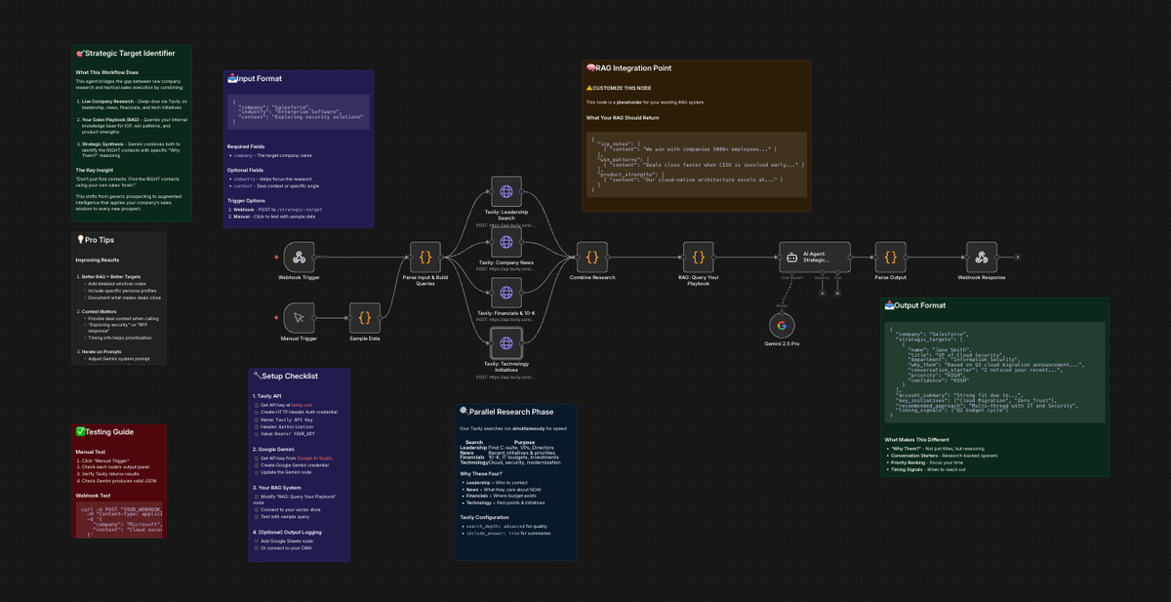Select the Webhook Trigger node icon
This screenshot has height=602, width=1171.
point(298,257)
